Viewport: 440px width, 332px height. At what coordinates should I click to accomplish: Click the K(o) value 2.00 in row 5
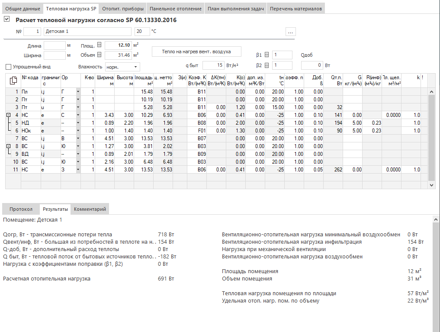click(x=236, y=123)
